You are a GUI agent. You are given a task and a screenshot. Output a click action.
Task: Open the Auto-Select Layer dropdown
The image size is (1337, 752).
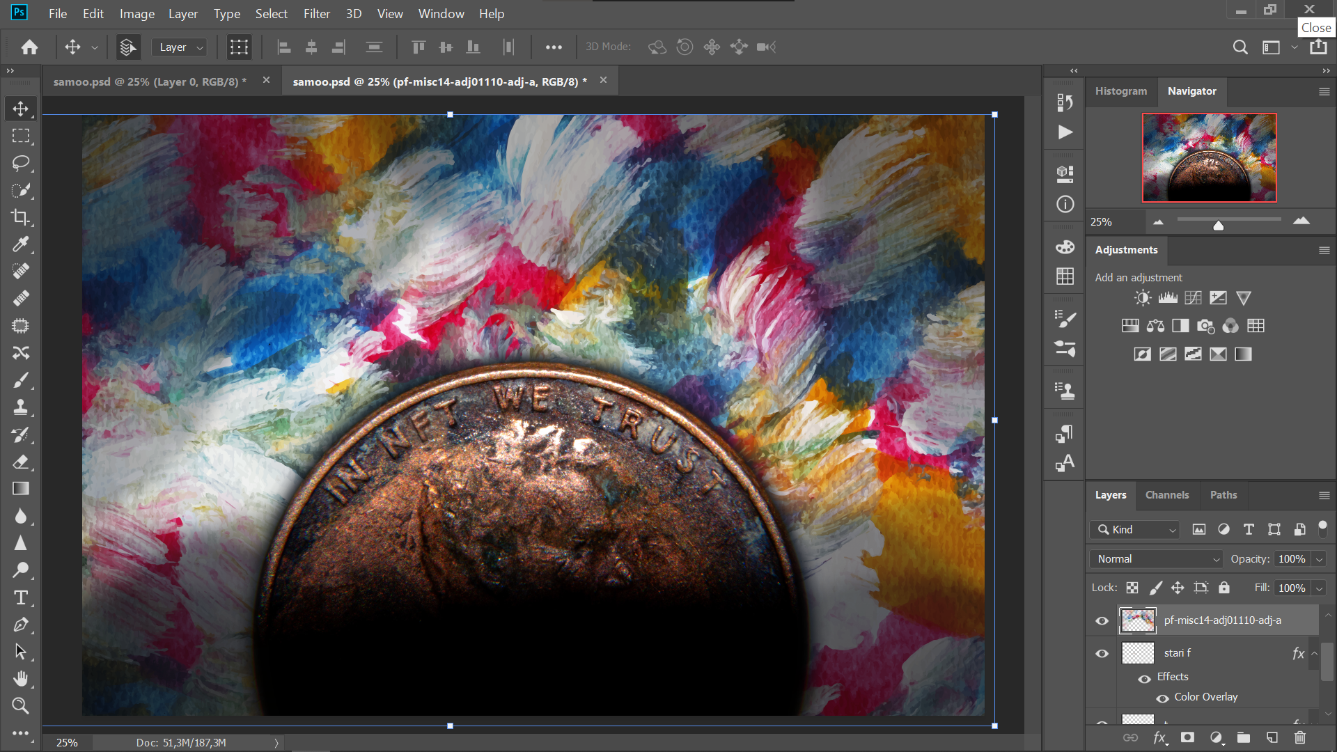click(180, 47)
